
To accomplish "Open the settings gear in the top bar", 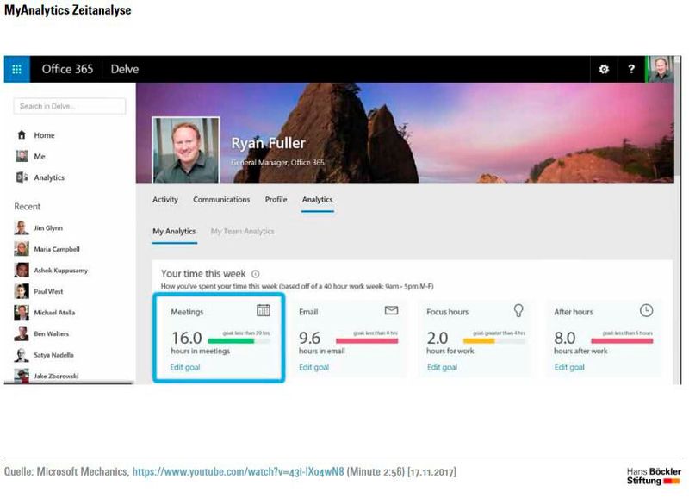I will tap(605, 69).
